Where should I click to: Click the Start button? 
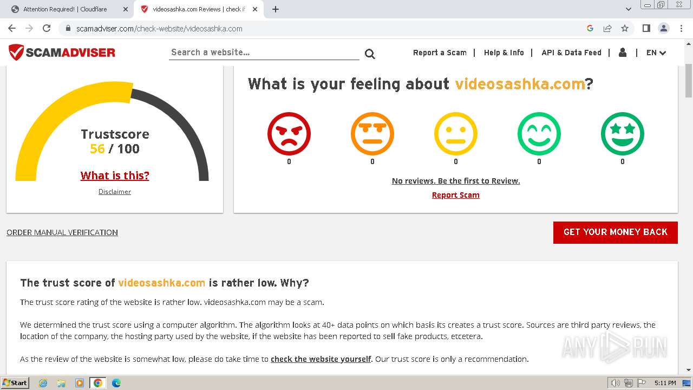pyautogui.click(x=15, y=383)
